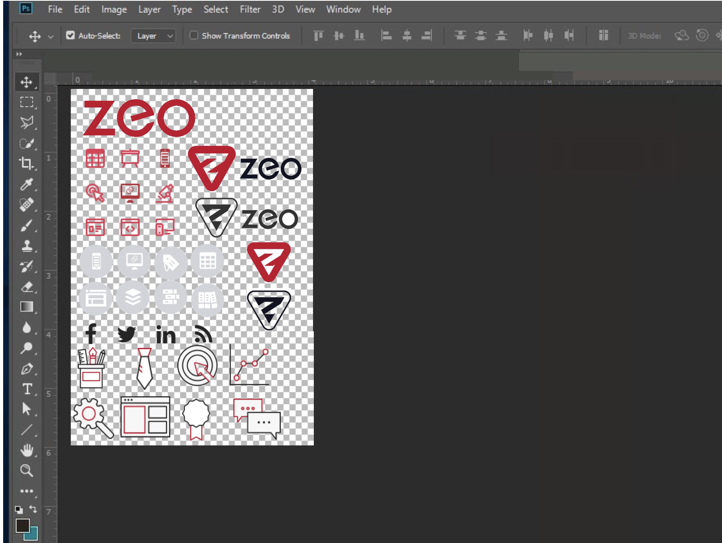Select the Crop tool
This screenshot has width=722, height=543.
coord(26,163)
